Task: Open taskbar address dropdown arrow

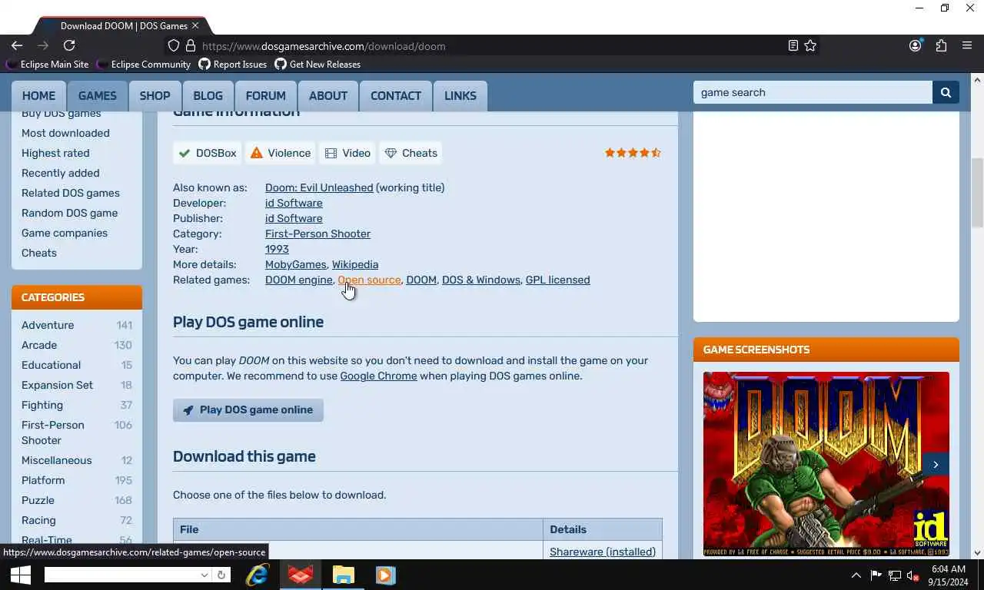Action: 204,575
